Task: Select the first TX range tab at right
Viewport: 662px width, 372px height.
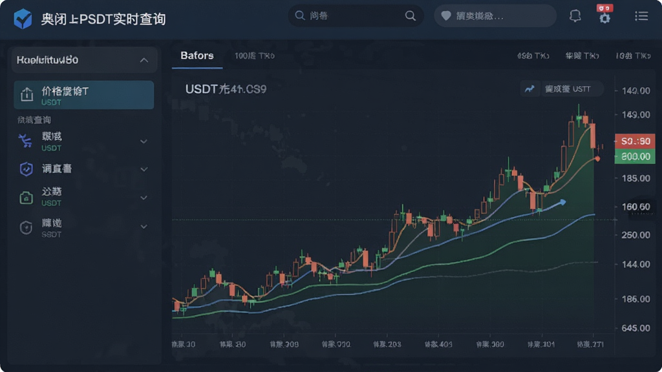Action: (533, 56)
